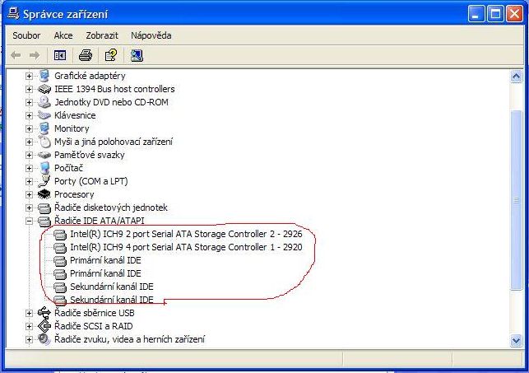Image resolution: width=529 pixels, height=373 pixels.
Task: Toggle the console tree view toolbar icon
Action: pyautogui.click(x=60, y=55)
